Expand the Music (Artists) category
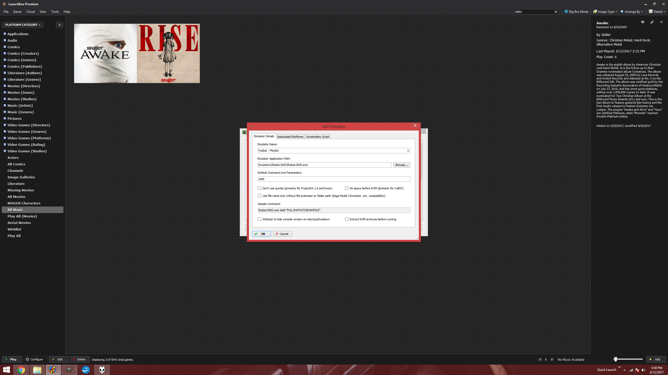 point(5,105)
